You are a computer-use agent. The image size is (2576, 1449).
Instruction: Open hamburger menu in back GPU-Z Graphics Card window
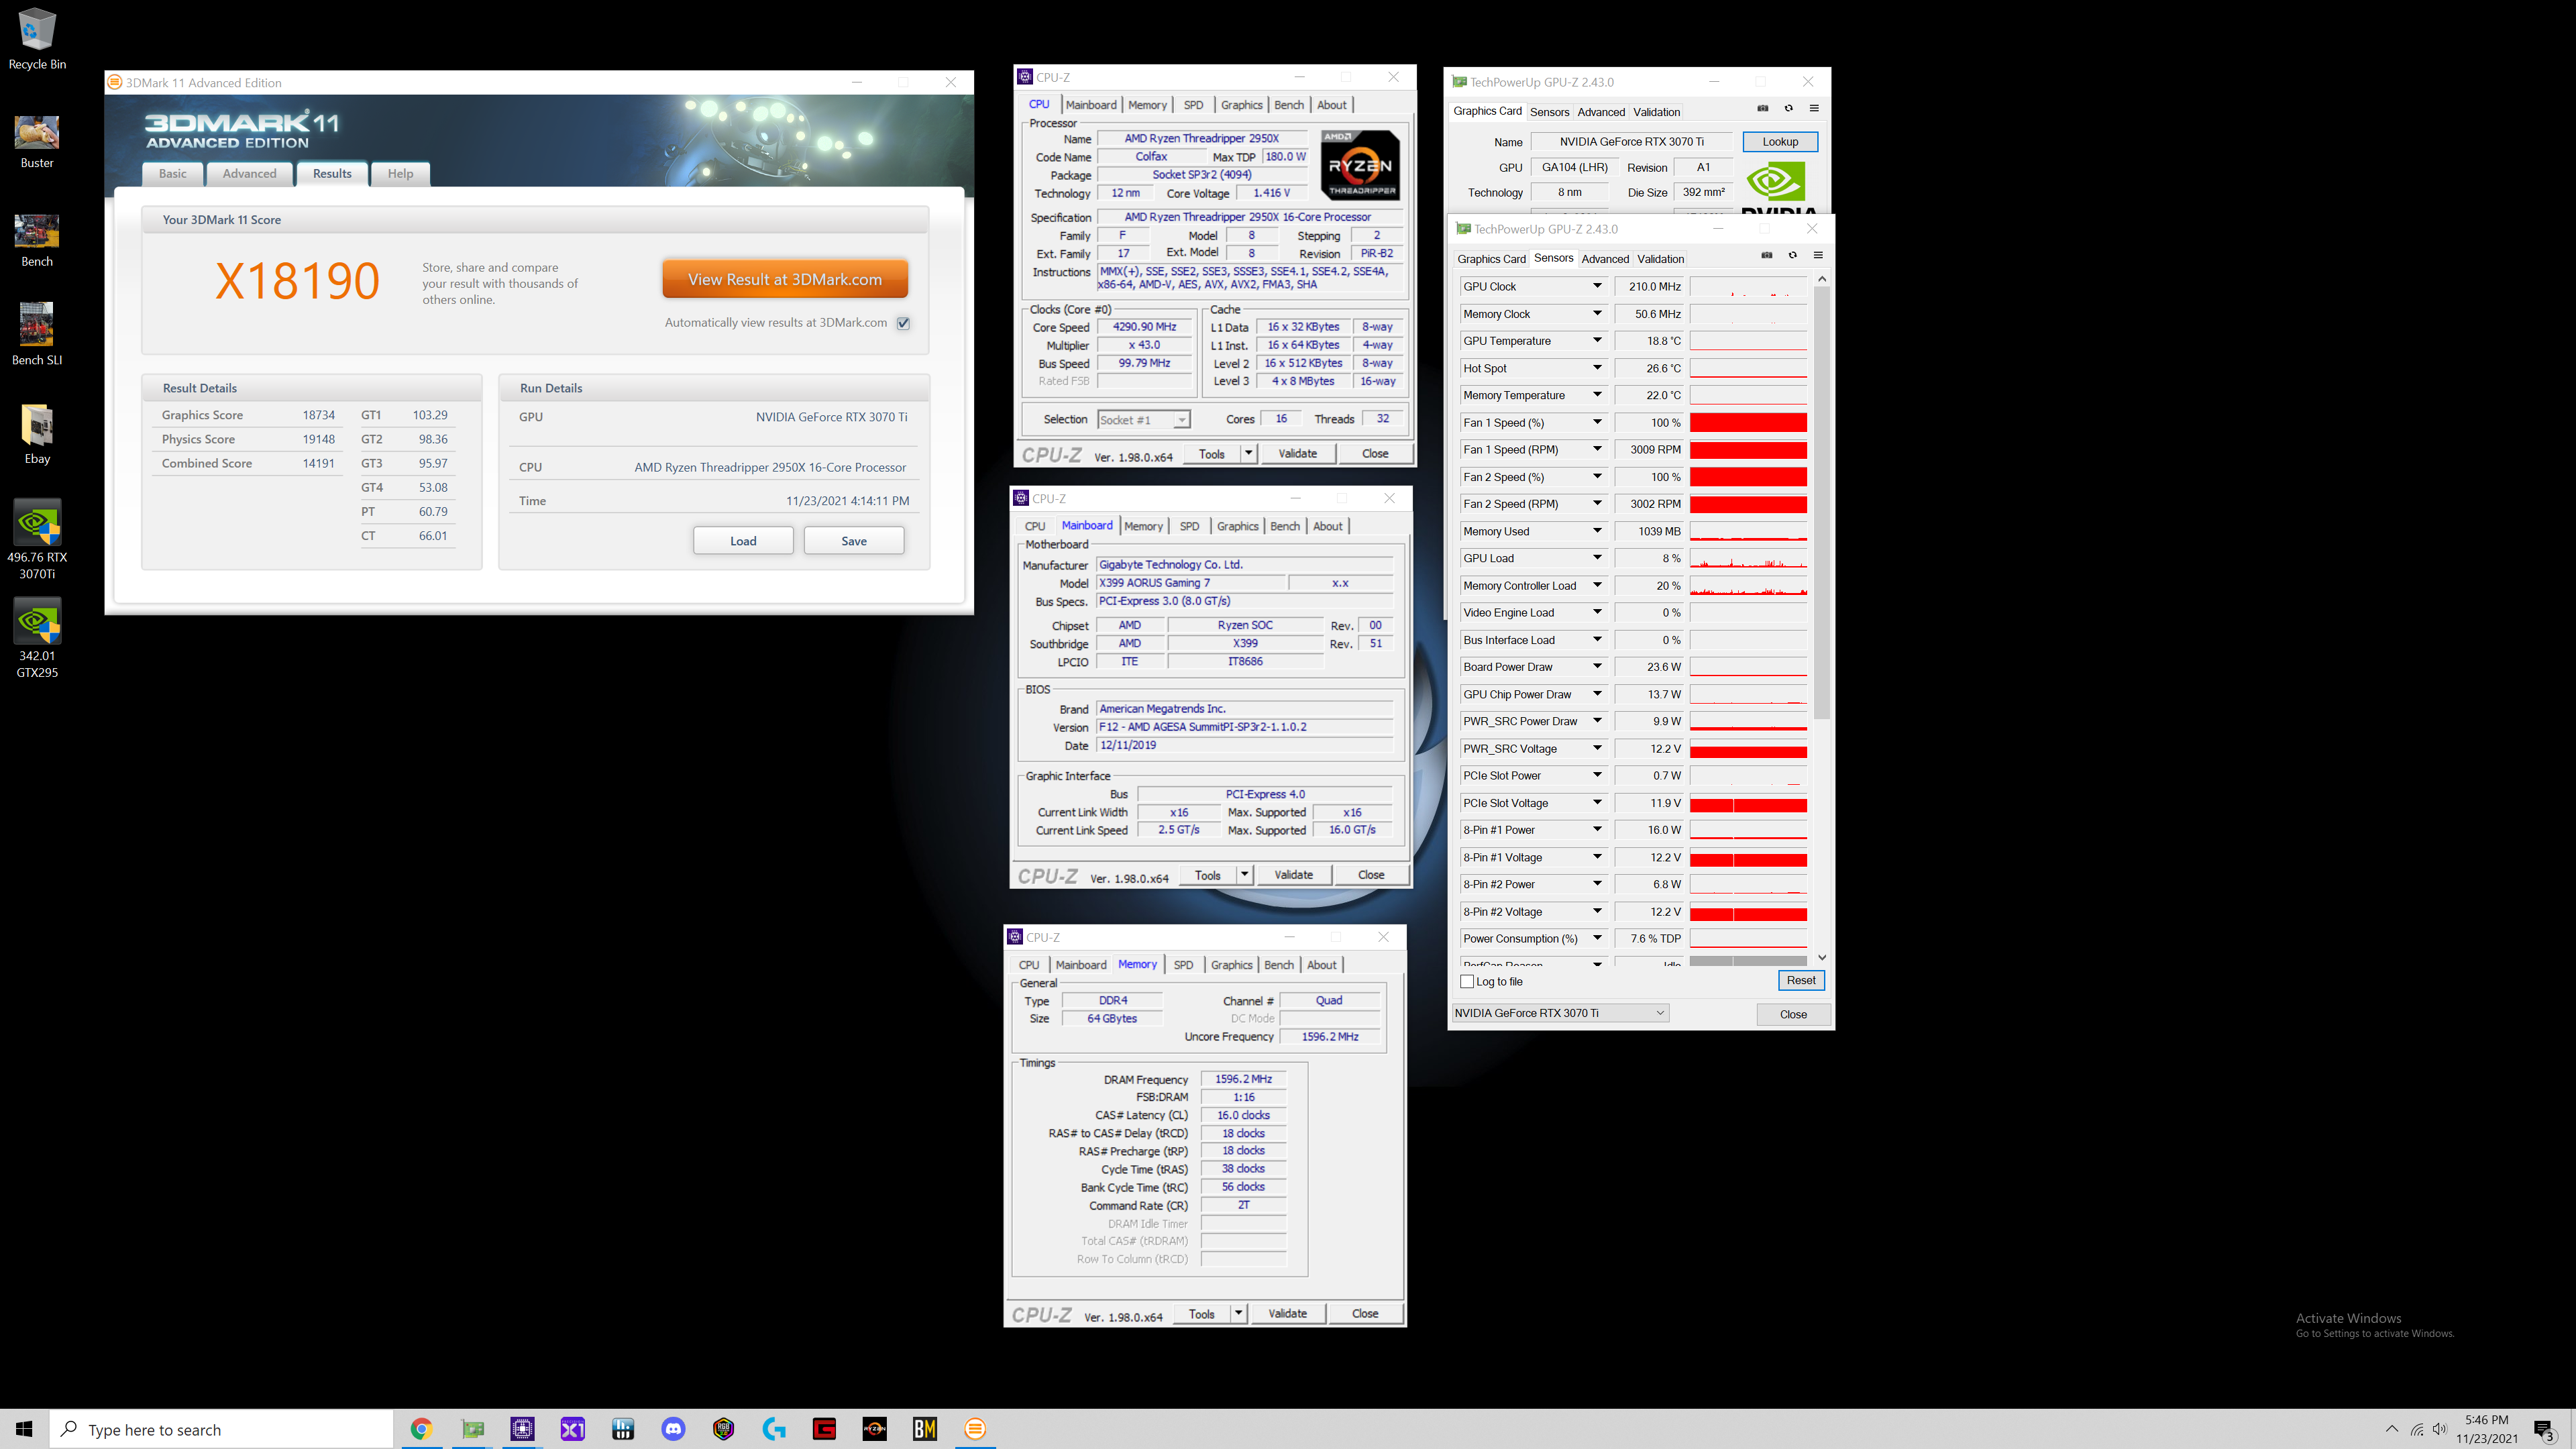(x=1814, y=108)
